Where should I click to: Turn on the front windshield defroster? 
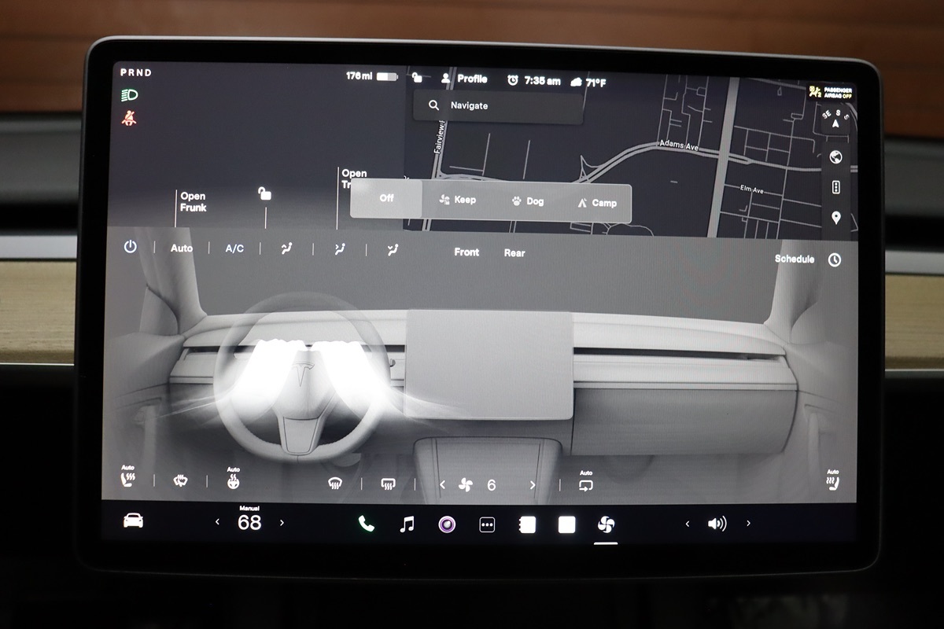[x=334, y=484]
